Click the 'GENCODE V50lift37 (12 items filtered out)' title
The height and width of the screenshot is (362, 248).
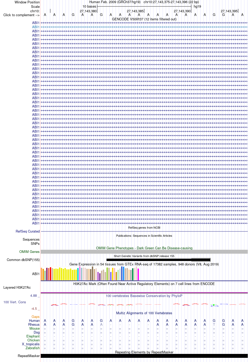pyautogui.click(x=144, y=19)
